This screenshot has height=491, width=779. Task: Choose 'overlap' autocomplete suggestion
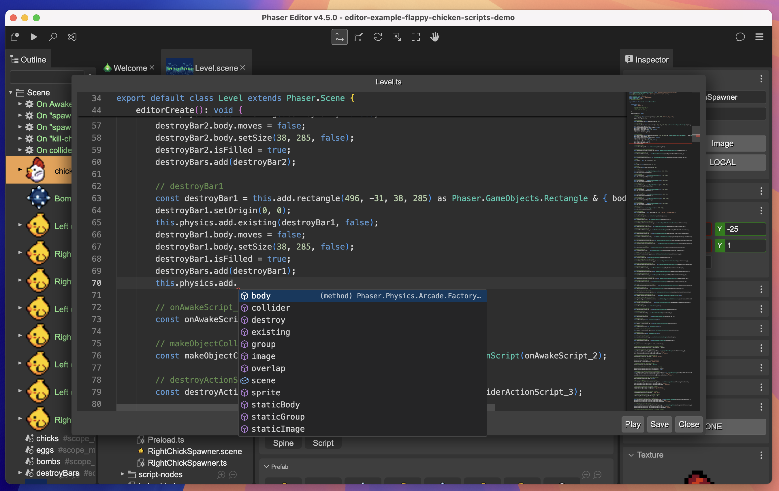point(362,368)
